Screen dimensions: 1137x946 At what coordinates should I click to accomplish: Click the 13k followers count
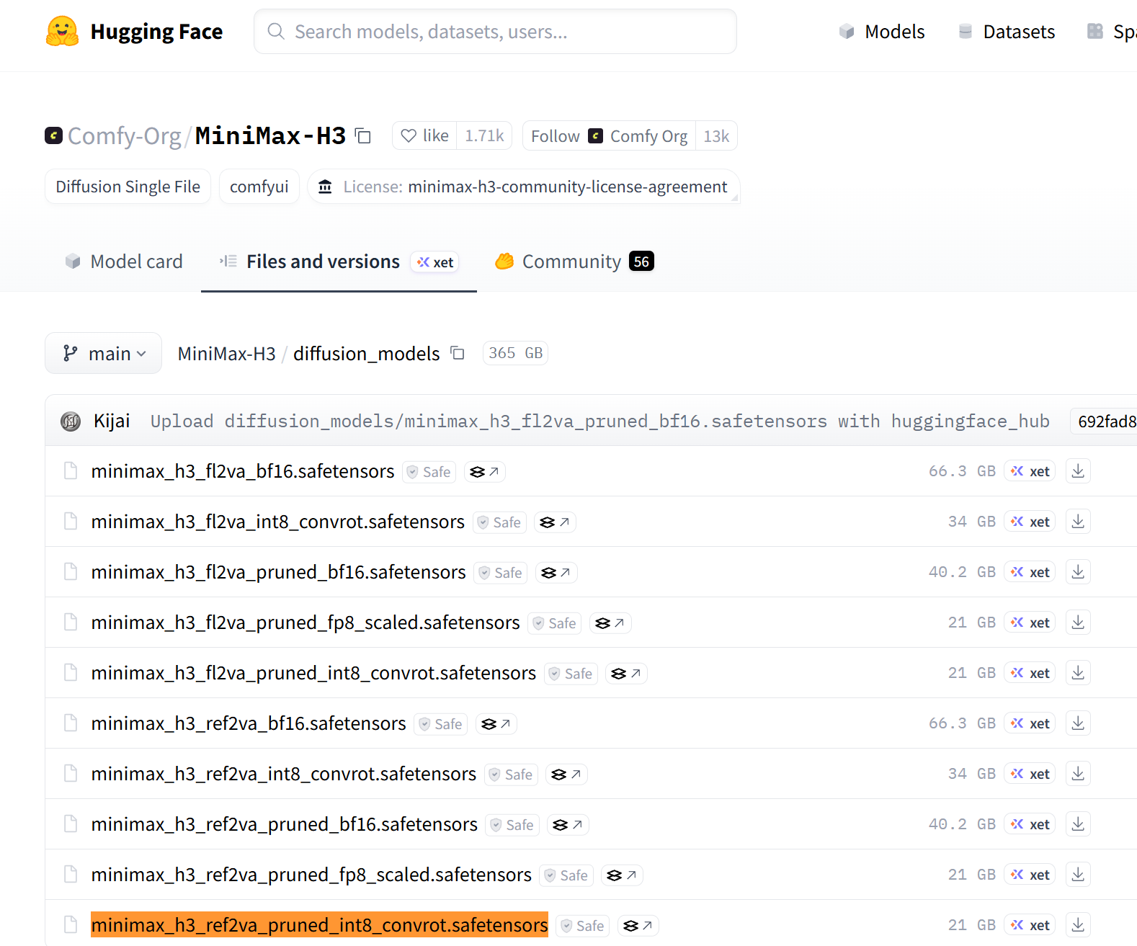(x=716, y=135)
